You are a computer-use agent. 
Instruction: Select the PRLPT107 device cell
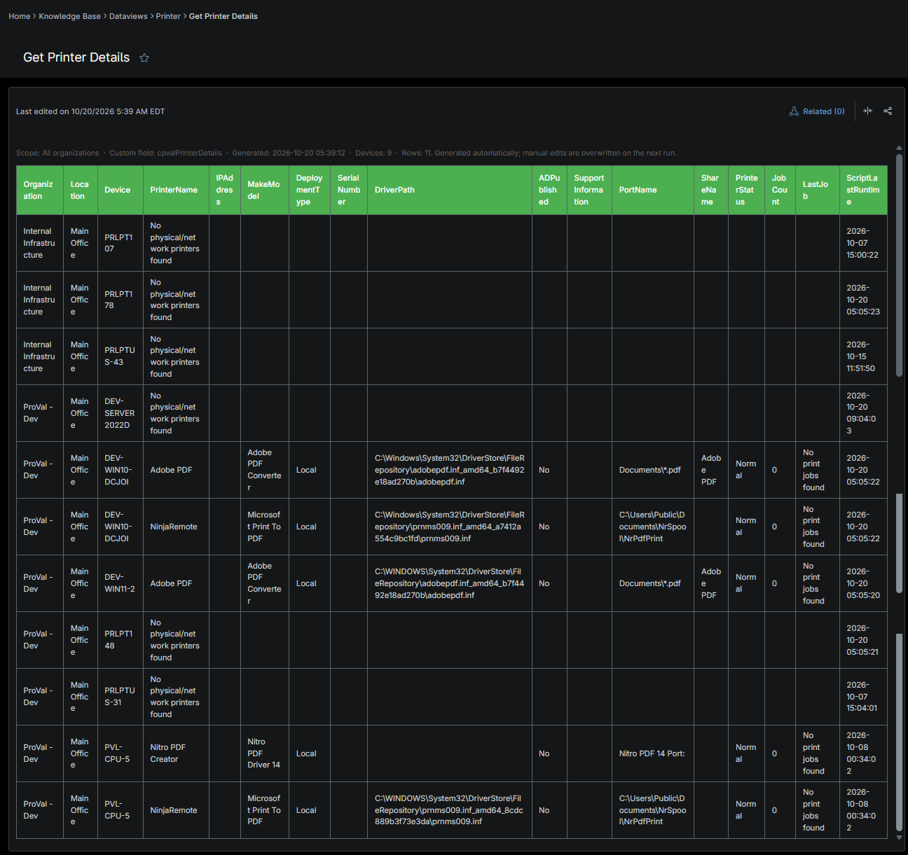(121, 243)
